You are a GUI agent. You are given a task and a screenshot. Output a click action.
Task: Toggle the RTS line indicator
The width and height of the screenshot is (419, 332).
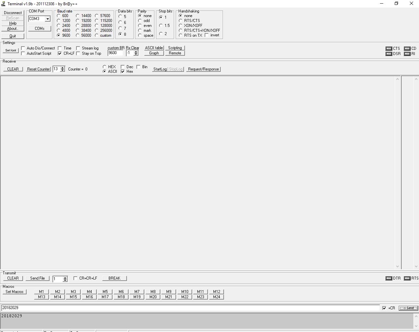coord(407,278)
